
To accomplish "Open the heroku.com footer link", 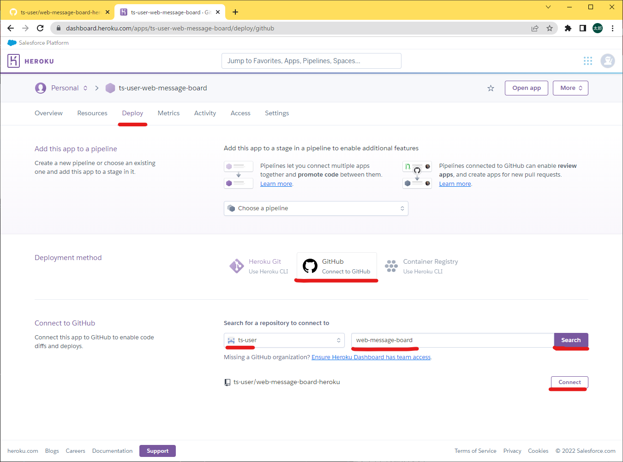I will 23,451.
